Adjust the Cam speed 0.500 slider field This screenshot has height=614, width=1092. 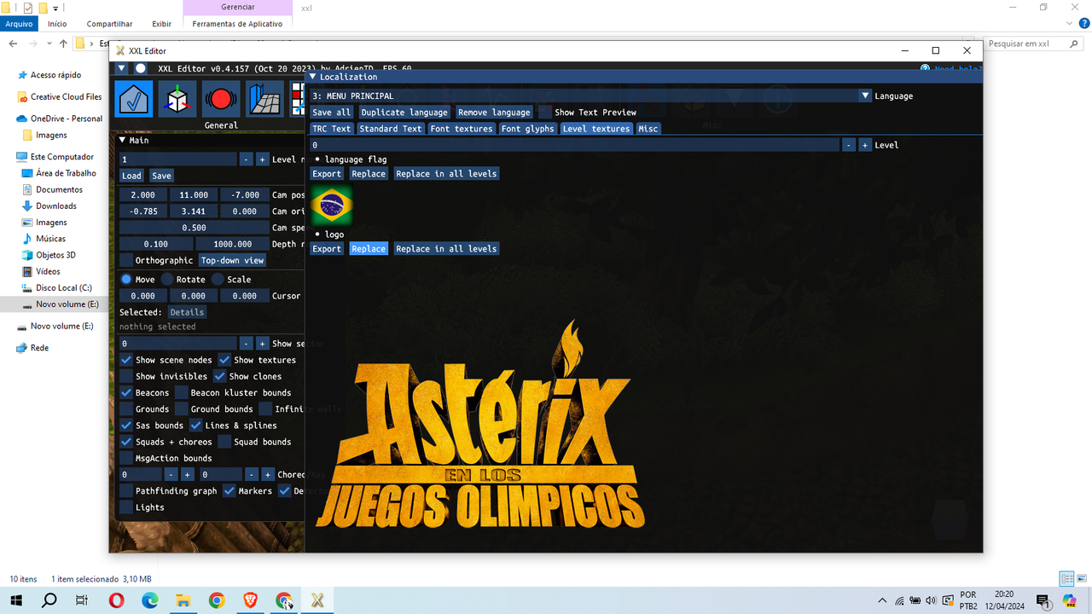(x=194, y=228)
